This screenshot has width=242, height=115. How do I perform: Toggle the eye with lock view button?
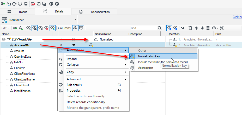34,28
